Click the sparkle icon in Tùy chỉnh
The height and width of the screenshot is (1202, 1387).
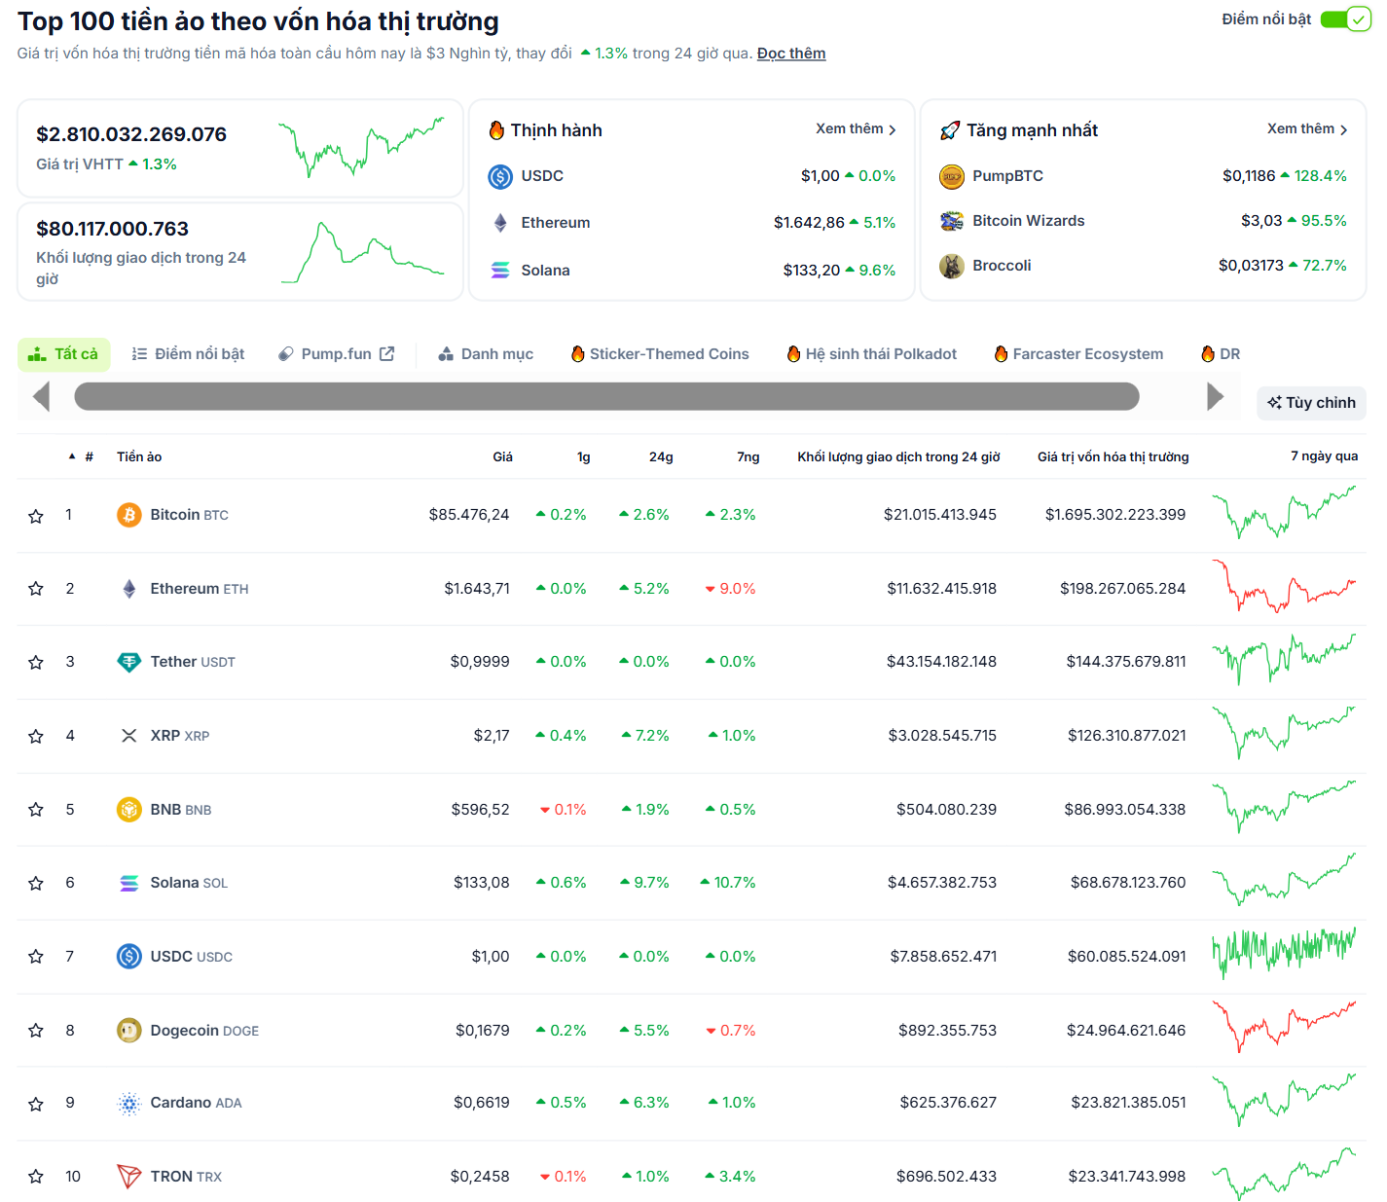(1274, 403)
